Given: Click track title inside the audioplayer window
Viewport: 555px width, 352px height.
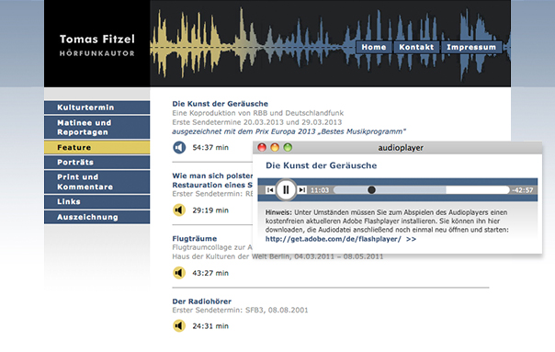Looking at the screenshot, I should (322, 165).
